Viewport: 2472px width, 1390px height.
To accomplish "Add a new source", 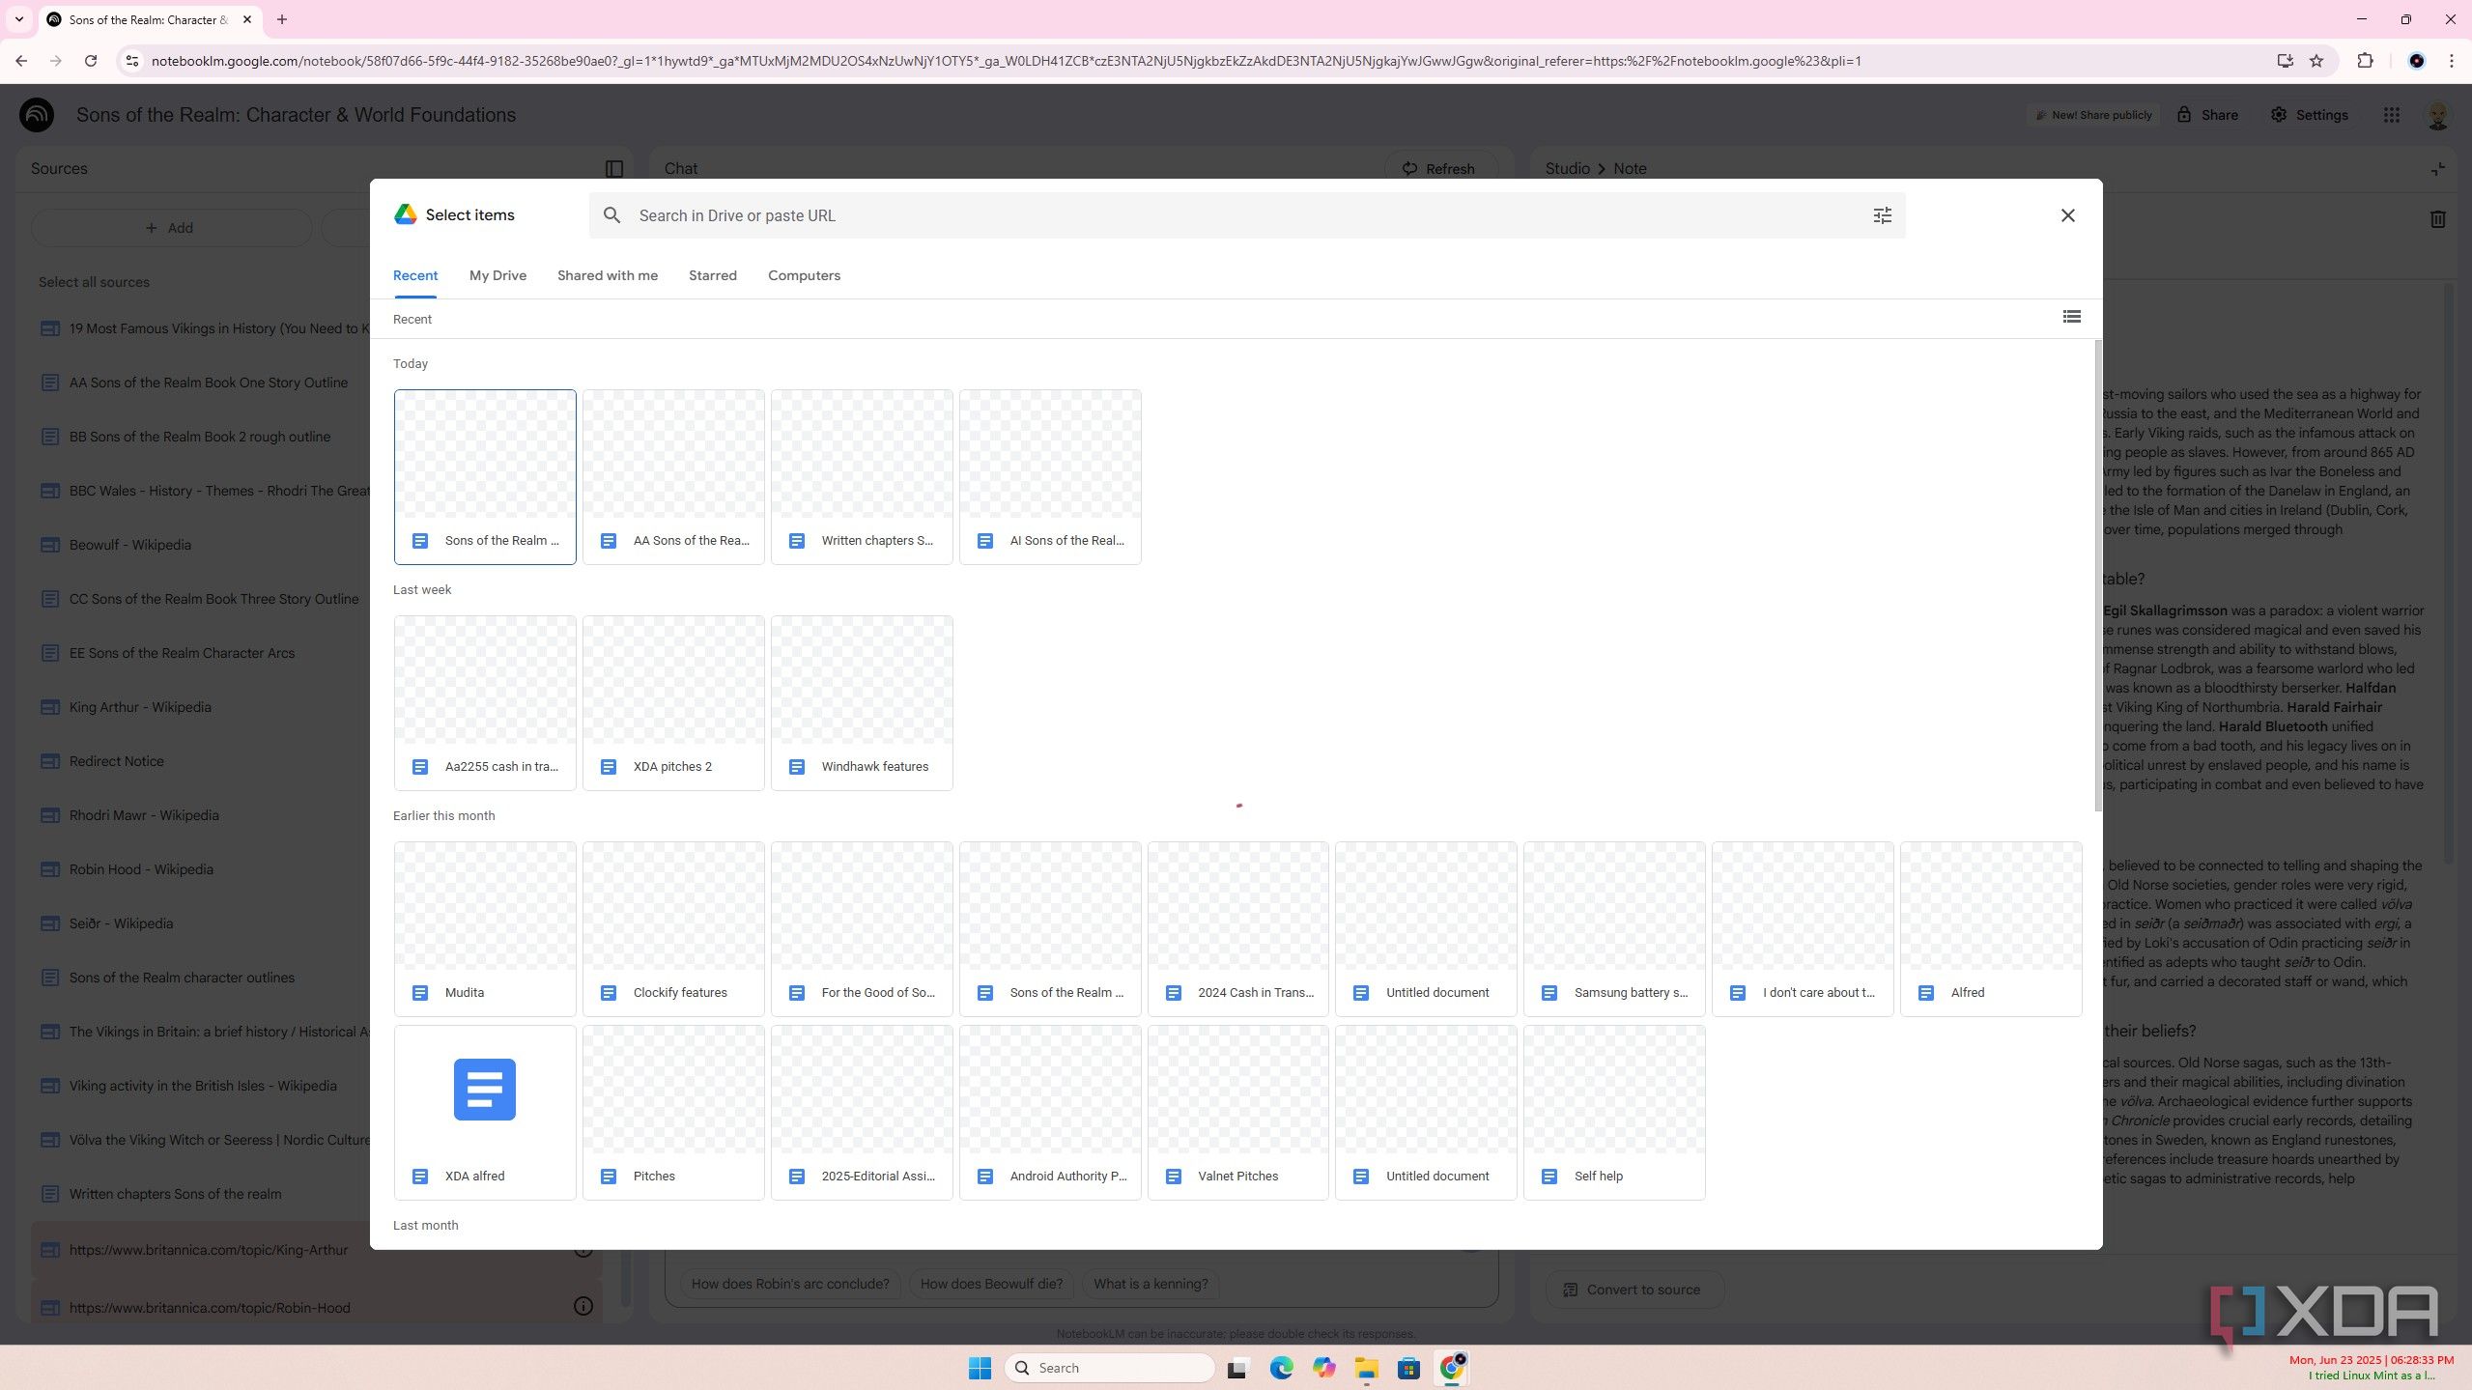I will pos(170,228).
